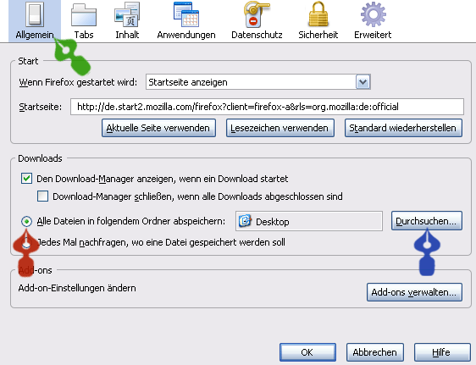Viewport: 476px width, 365px height.
Task: Click the 'Jedes Mal nachfragen' option text
Action: [161, 242]
